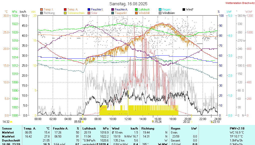Click the moon icon at 23:10

pos(212,122)
